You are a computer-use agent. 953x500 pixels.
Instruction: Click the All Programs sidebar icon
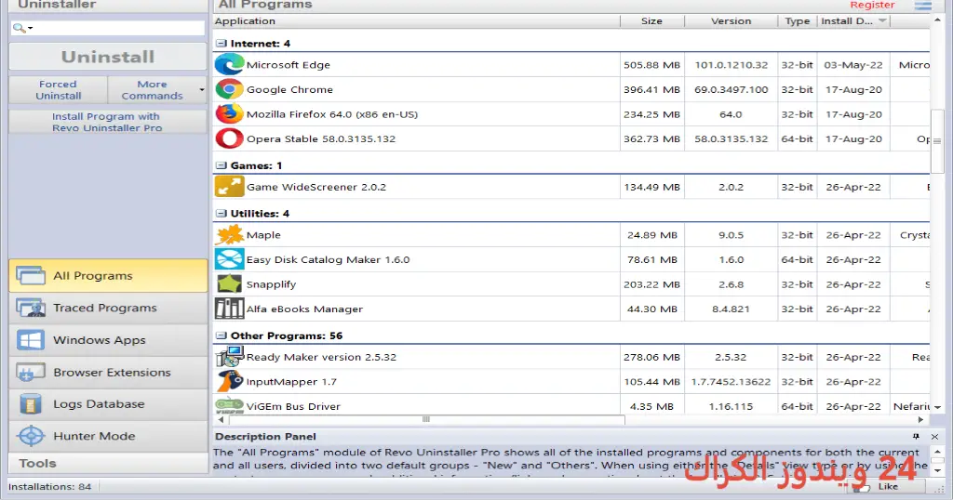[x=31, y=275]
